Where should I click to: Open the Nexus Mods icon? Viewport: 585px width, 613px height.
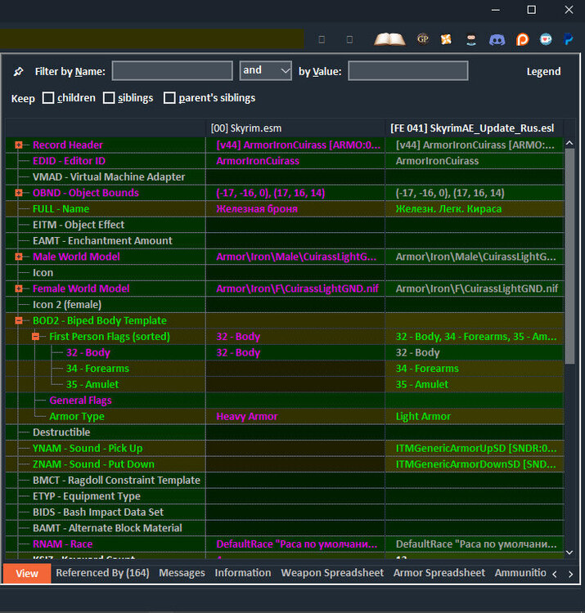coord(446,39)
